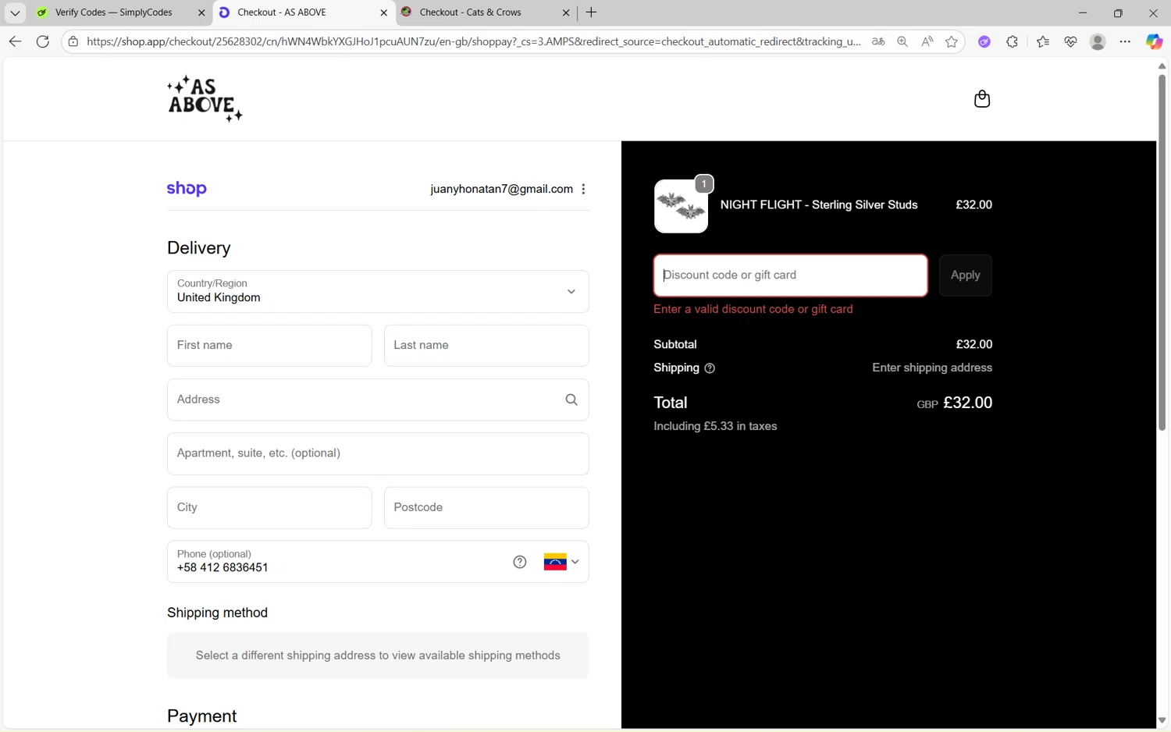Click the NIGHT FLIGHT - Sterling Silver Studs title
Image resolution: width=1171 pixels, height=732 pixels.
(819, 205)
